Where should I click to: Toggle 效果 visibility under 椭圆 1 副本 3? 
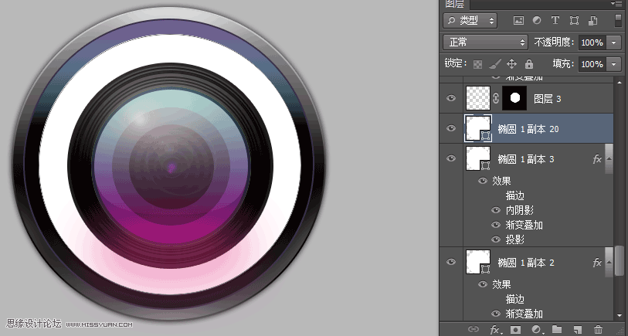click(483, 181)
